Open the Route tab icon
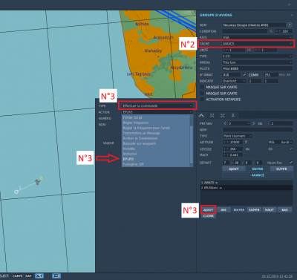Screen dimensions: 297x280 [x=201, y=115]
